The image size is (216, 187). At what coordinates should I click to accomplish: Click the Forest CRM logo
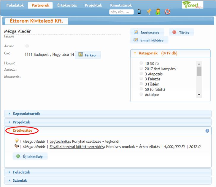coord(193,5)
